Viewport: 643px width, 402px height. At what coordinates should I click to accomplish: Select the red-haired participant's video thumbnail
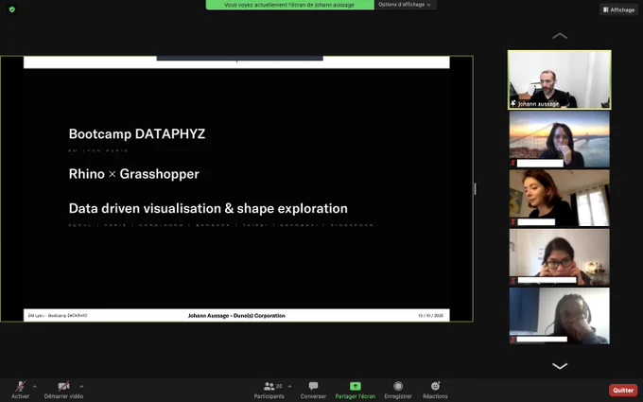(560, 198)
